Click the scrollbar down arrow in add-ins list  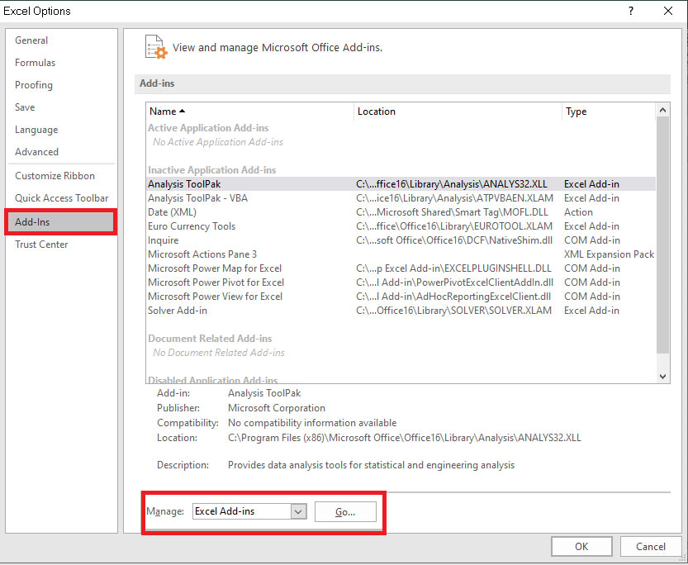pyautogui.click(x=662, y=376)
